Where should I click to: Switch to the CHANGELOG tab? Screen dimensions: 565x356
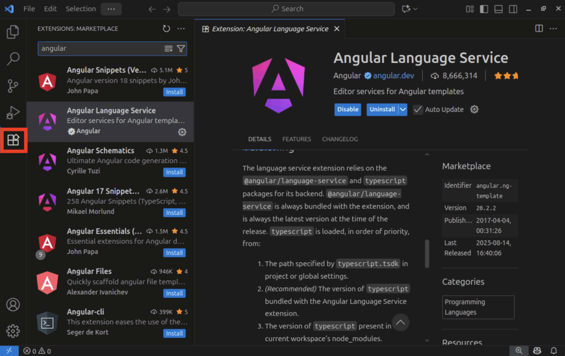pyautogui.click(x=340, y=139)
